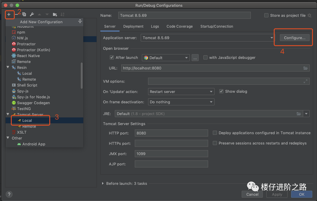Open JRE dropdown arrow

coord(306,114)
